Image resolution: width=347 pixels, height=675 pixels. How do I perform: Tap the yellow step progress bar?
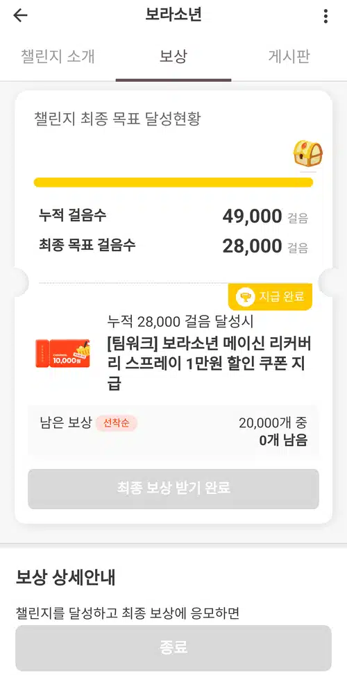point(173,182)
